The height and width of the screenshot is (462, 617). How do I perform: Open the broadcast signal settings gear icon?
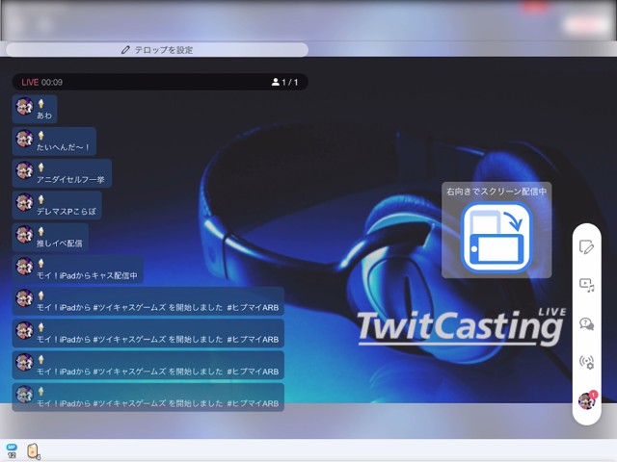586,362
